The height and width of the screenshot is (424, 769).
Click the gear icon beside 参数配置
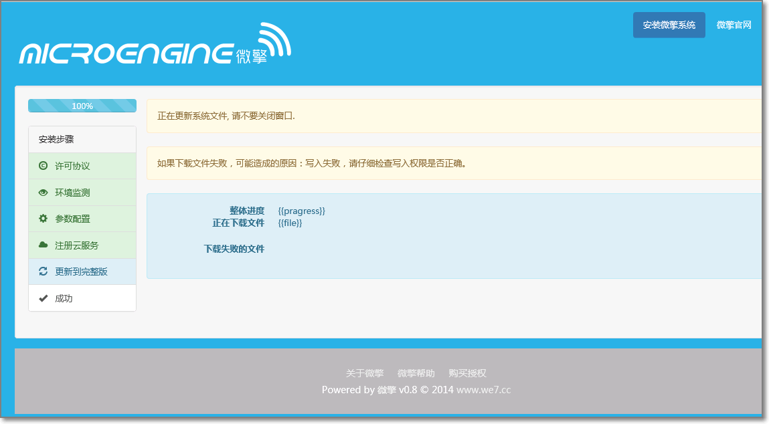coord(44,219)
